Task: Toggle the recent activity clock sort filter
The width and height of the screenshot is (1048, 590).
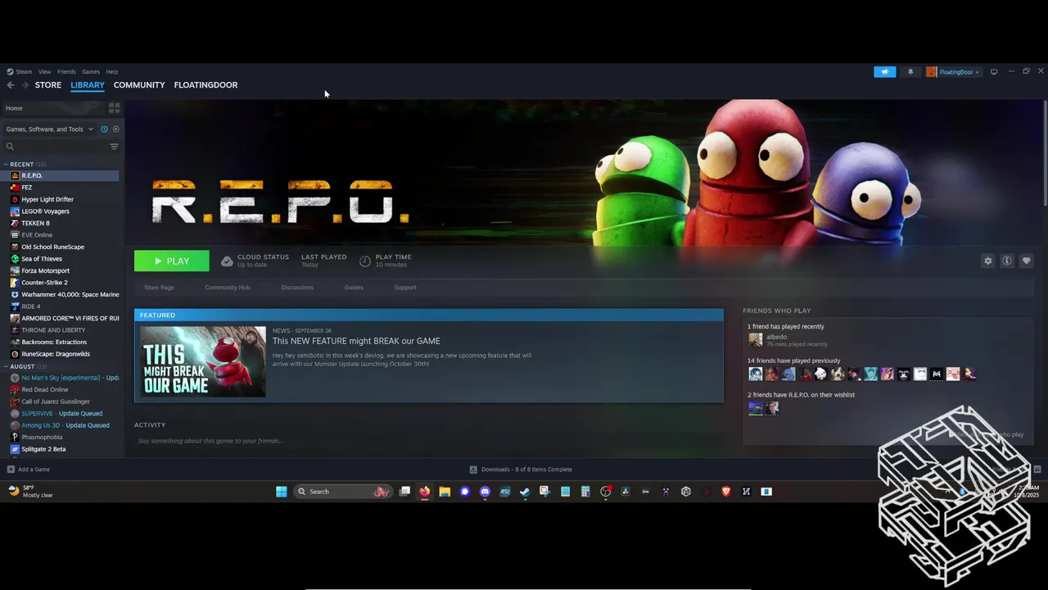Action: pos(104,129)
